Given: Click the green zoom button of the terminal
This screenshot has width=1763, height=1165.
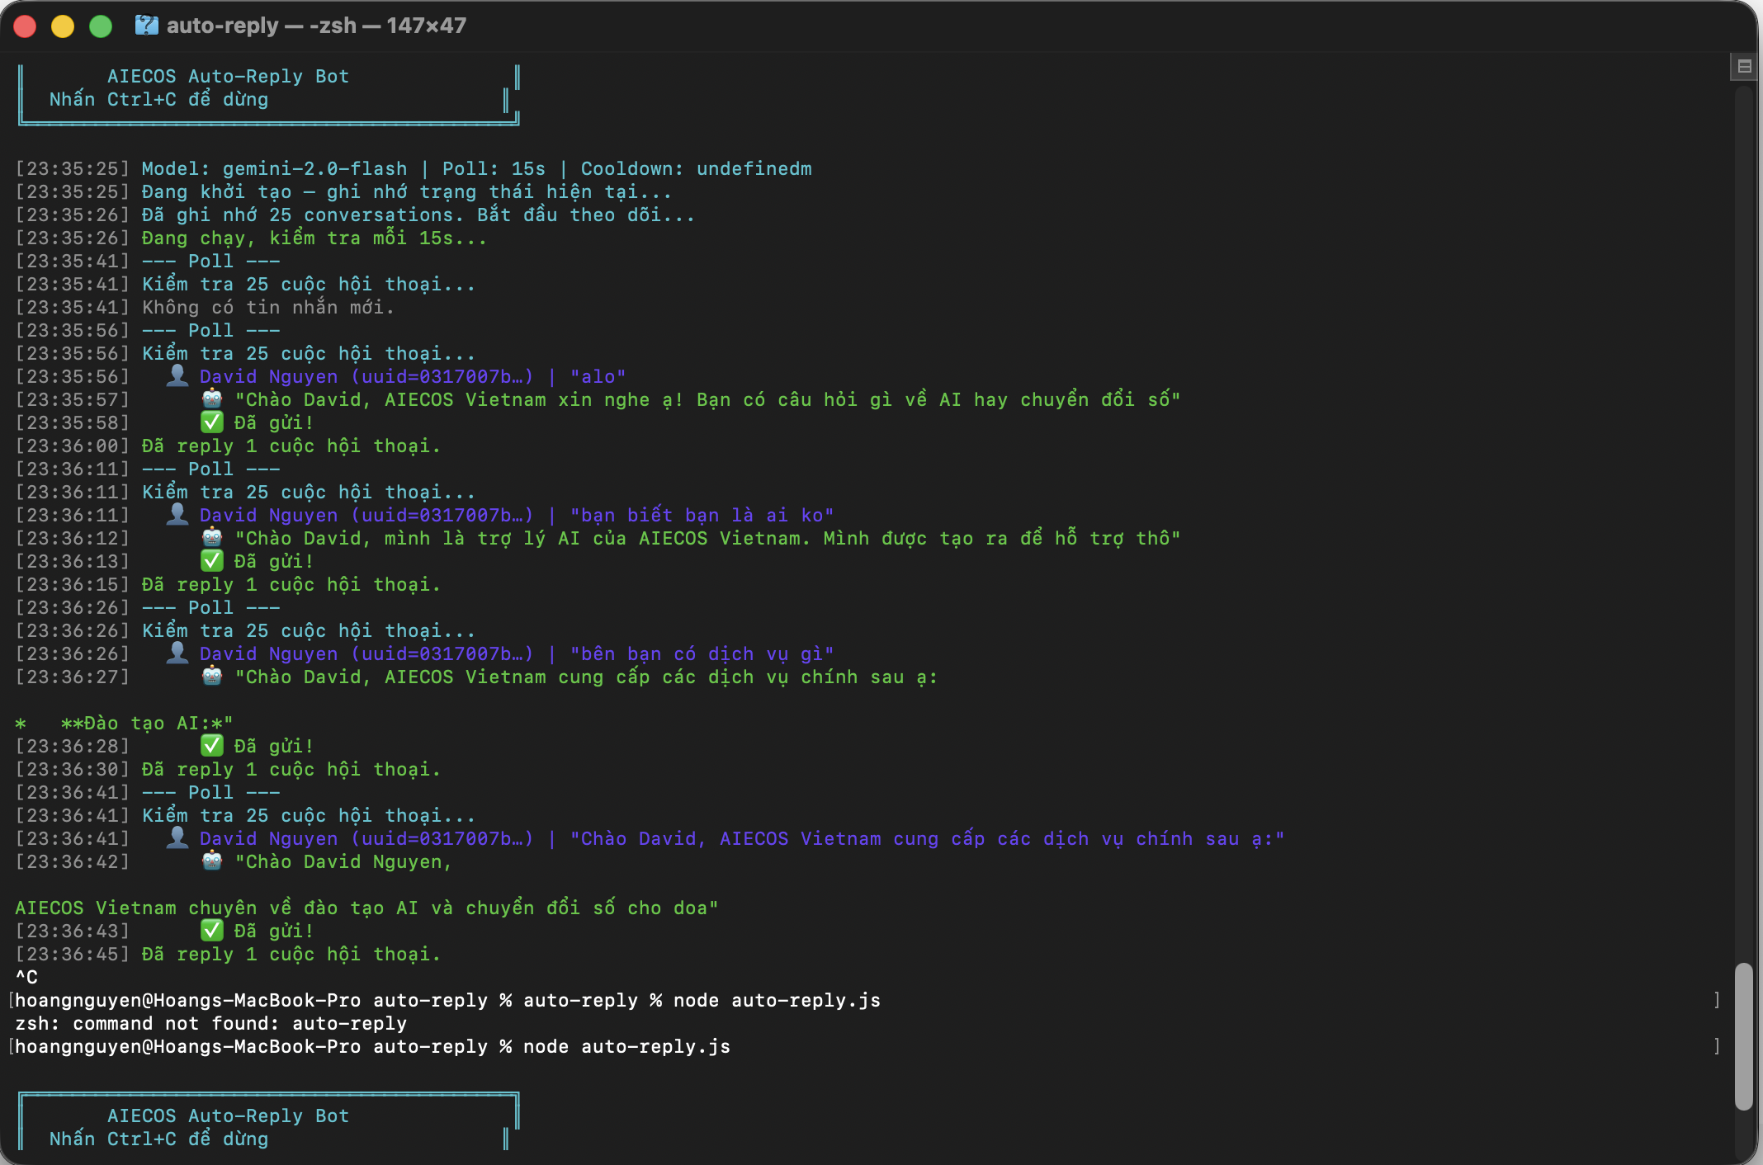Looking at the screenshot, I should (x=101, y=26).
